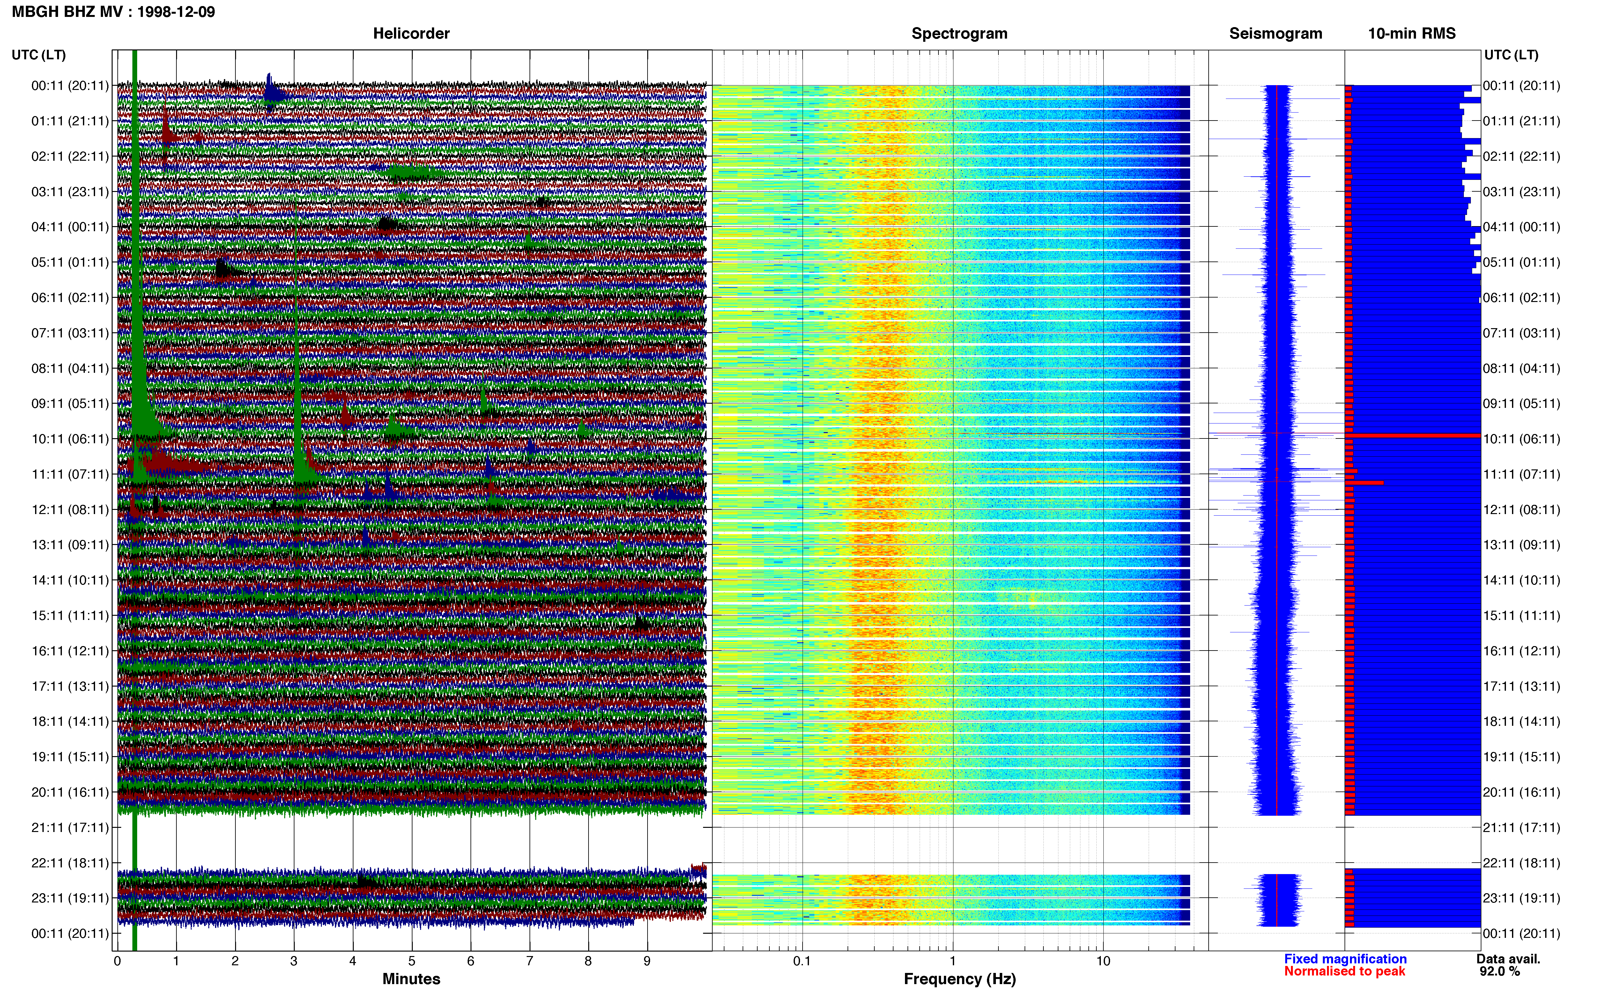
Task: Click minute tick label '9' on helicorder axis
Action: click(647, 961)
